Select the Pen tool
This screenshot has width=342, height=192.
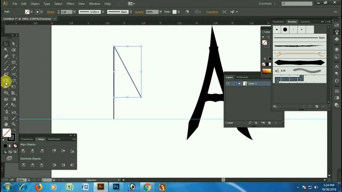point(6,56)
